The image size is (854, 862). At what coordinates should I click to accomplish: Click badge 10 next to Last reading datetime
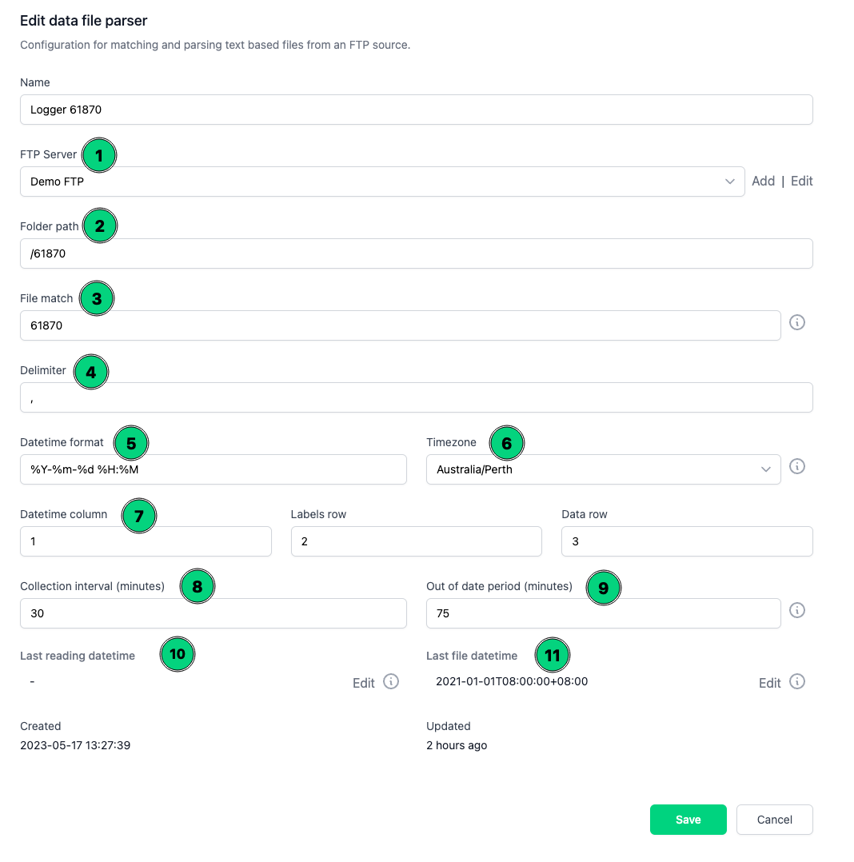coord(177,654)
